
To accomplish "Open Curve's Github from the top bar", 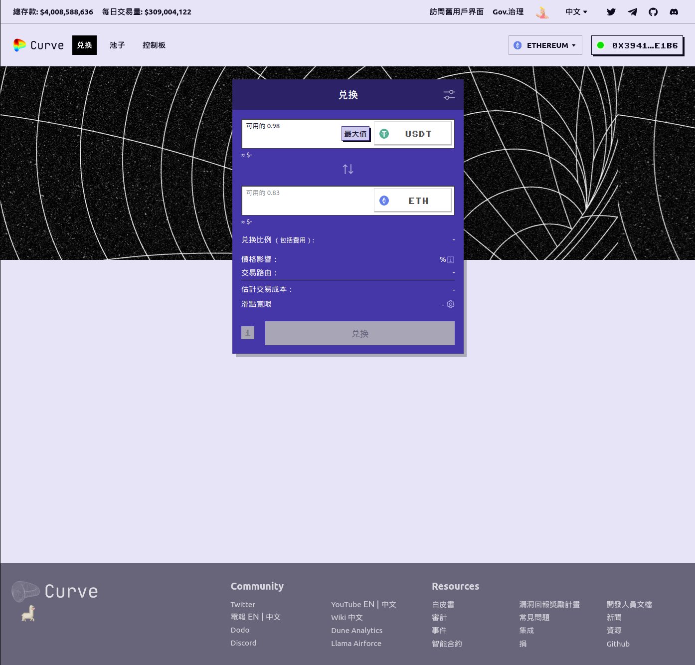I will [x=654, y=11].
